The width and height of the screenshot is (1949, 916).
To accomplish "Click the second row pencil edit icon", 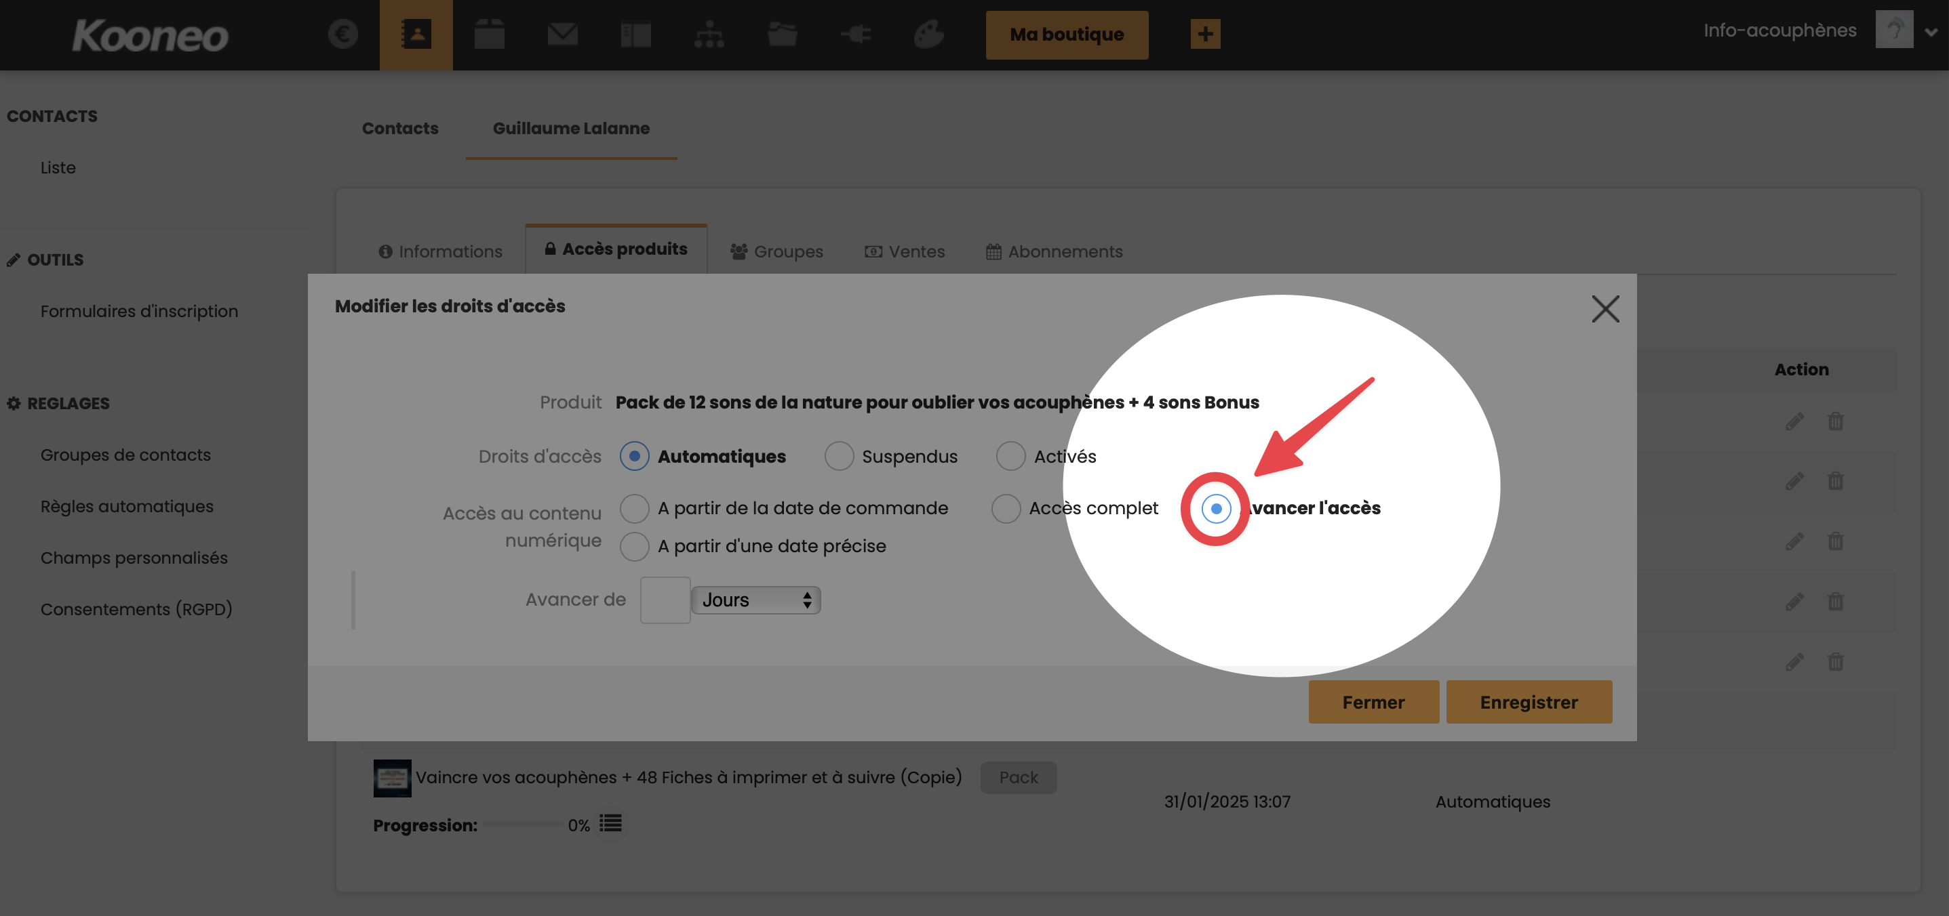I will pyautogui.click(x=1794, y=480).
